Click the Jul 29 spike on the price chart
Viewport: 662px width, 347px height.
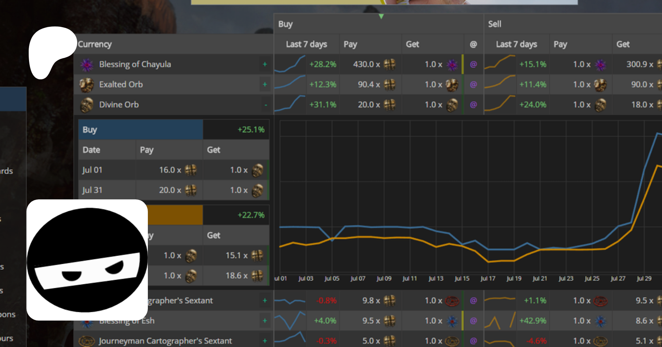pyautogui.click(x=657, y=134)
